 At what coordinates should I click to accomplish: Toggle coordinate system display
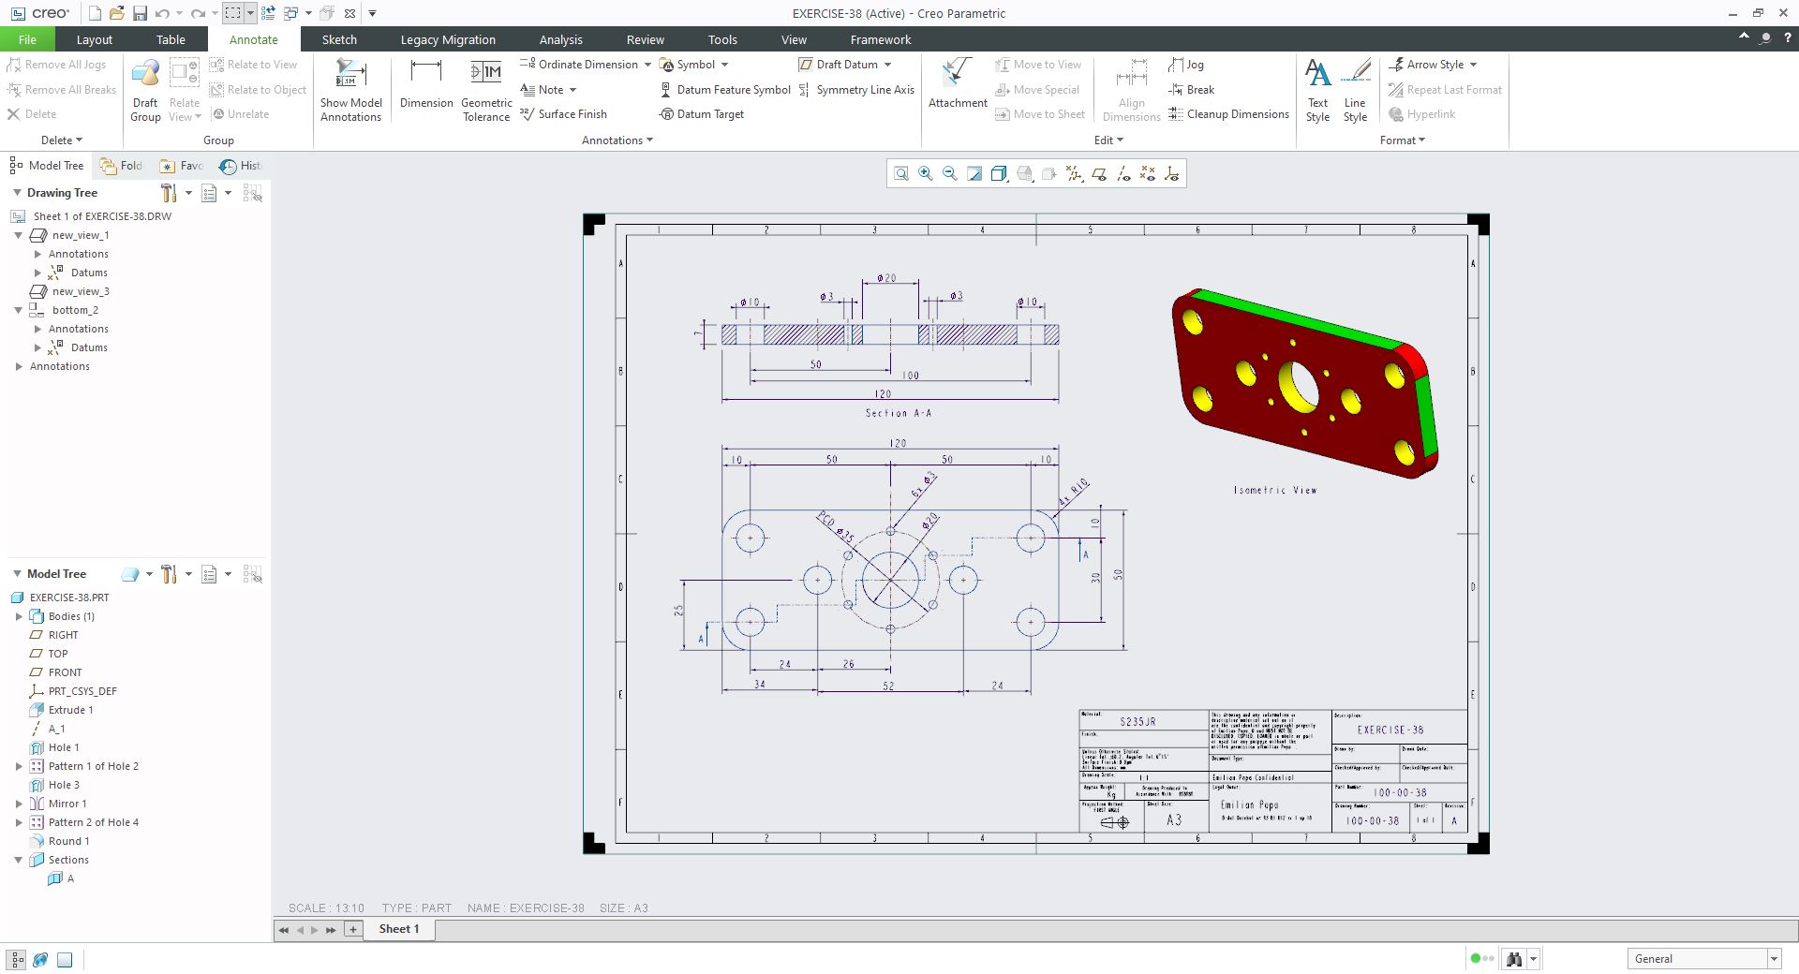1171,174
